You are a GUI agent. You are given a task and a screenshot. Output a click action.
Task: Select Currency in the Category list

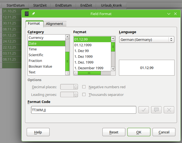pyautogui.click(x=36, y=38)
